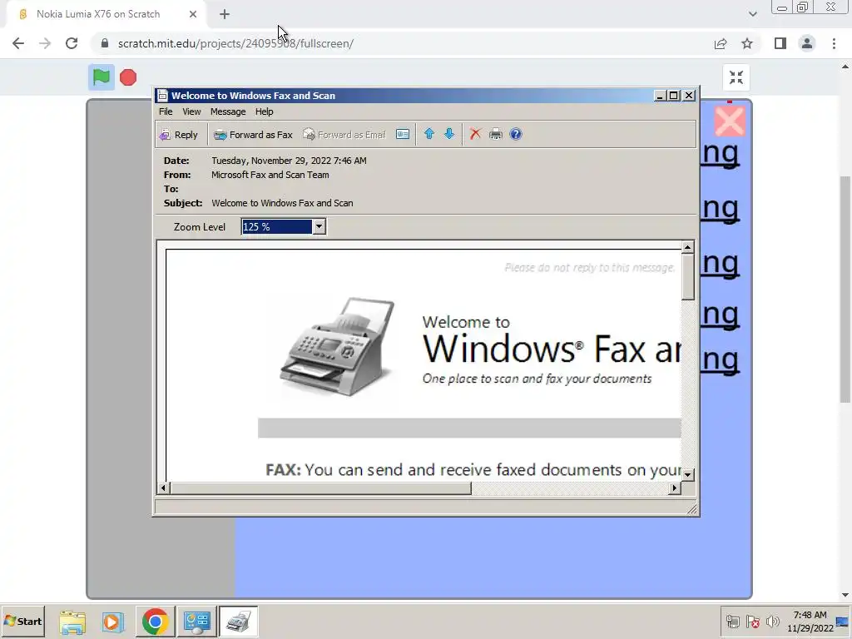Image resolution: width=852 pixels, height=639 pixels.
Task: Maximize the Windows Fax and Scan window
Action: 674,96
